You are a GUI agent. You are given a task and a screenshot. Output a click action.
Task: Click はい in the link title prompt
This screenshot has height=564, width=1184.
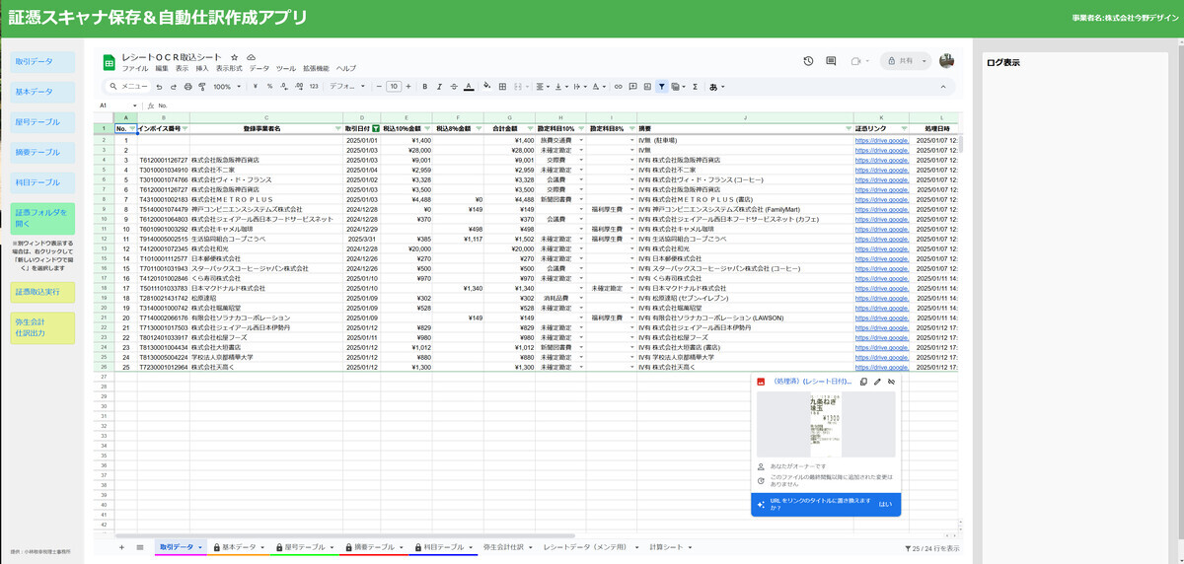[886, 504]
